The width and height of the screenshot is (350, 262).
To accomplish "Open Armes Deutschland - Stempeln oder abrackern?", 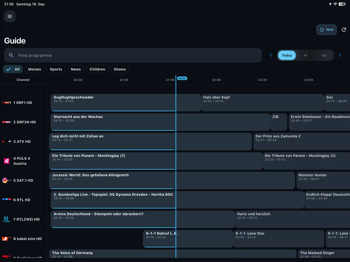I will click(143, 219).
